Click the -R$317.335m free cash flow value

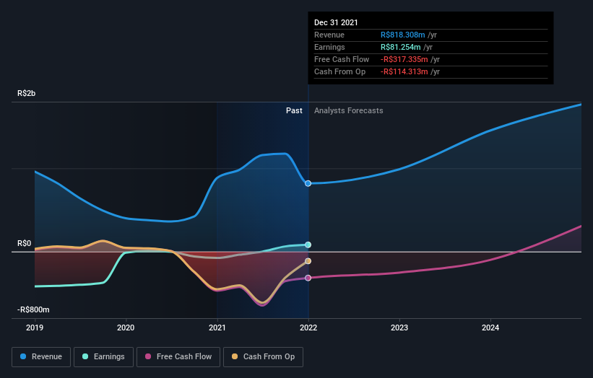point(404,59)
